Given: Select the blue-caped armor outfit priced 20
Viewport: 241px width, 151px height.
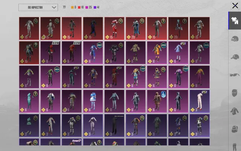Looking at the screenshot, I should tap(136, 28).
